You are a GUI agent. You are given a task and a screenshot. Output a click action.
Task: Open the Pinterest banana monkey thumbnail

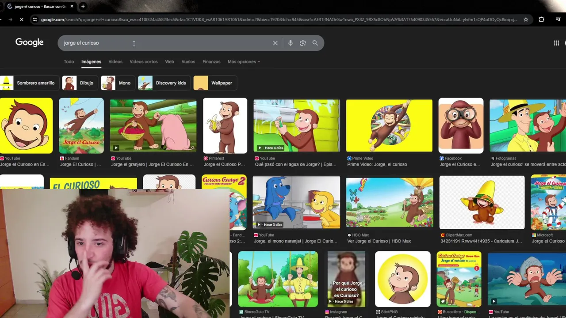(x=225, y=125)
